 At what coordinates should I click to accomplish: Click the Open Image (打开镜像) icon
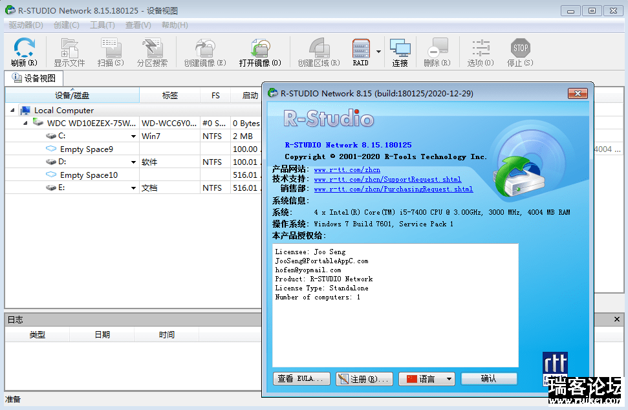[261, 48]
